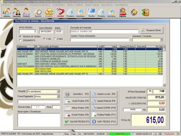Open the AGENDAMENTO menu
The height and width of the screenshot is (136, 181).
(x=21, y=5)
